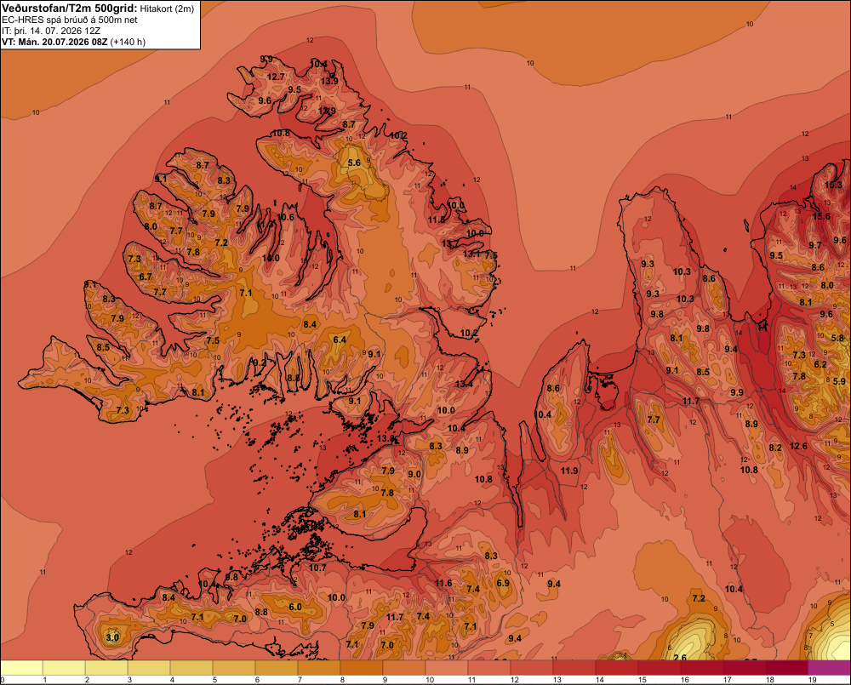851x685 pixels.
Task: Click the legend color block between 8 and 9
Action: pos(362,668)
